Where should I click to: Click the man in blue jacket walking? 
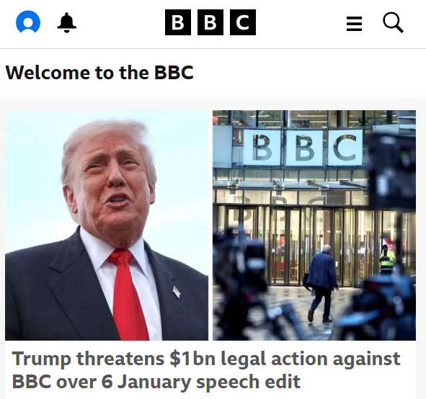point(322,284)
